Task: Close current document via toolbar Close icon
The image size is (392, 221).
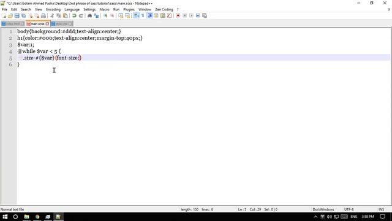Action: [x=30, y=15]
